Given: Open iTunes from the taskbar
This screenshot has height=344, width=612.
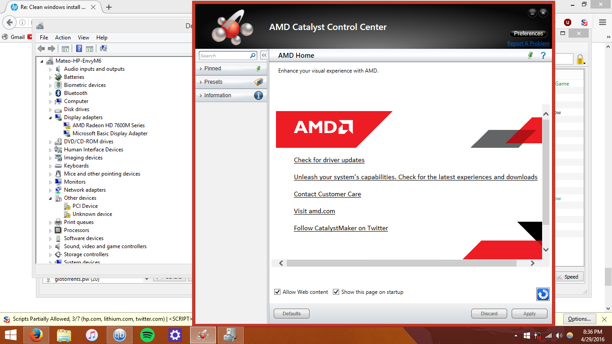Looking at the screenshot, I should 92,335.
